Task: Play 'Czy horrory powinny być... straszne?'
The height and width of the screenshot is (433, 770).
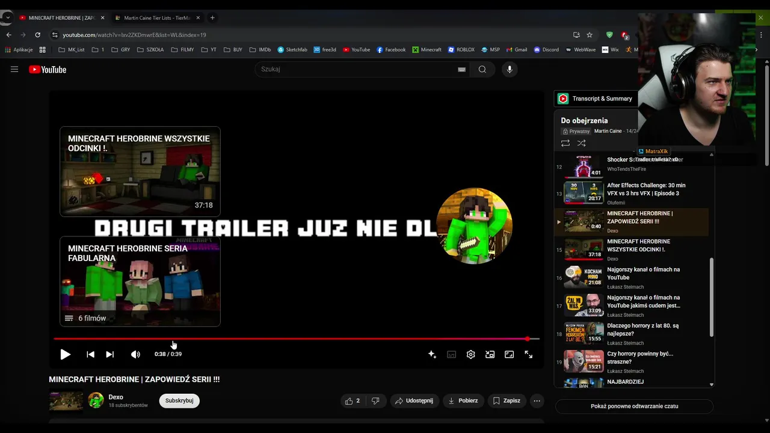Action: click(x=632, y=361)
